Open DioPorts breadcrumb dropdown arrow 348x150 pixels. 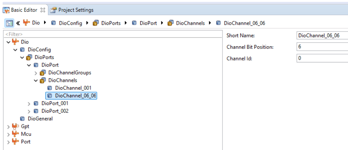click(126, 23)
